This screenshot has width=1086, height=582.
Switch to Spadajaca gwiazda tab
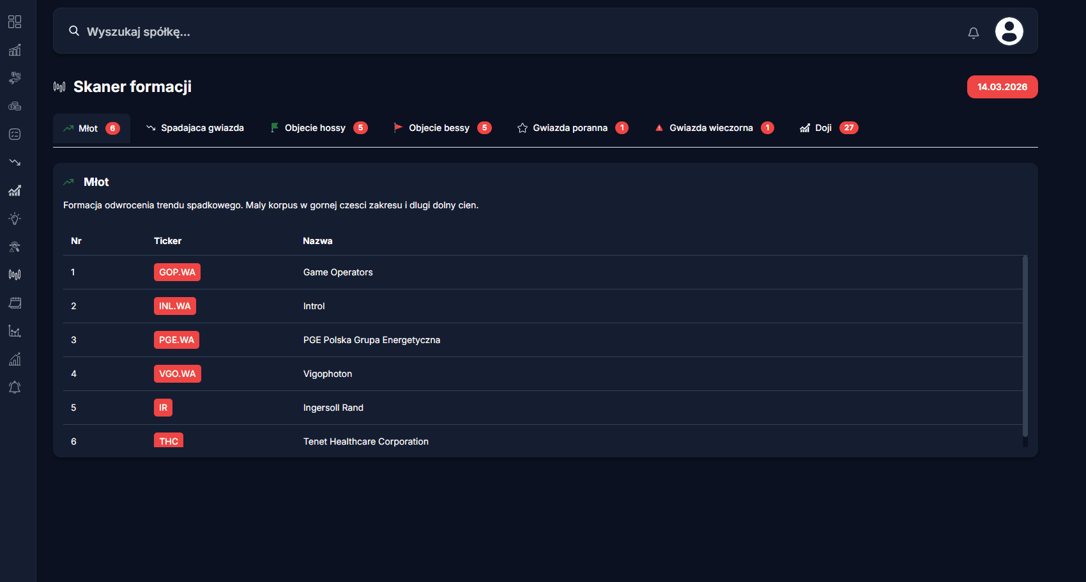[x=195, y=128]
